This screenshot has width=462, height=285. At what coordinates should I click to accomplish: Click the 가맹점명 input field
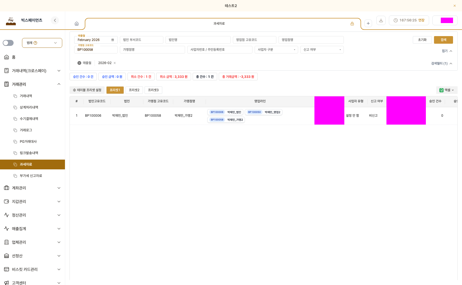pyautogui.click(x=152, y=50)
